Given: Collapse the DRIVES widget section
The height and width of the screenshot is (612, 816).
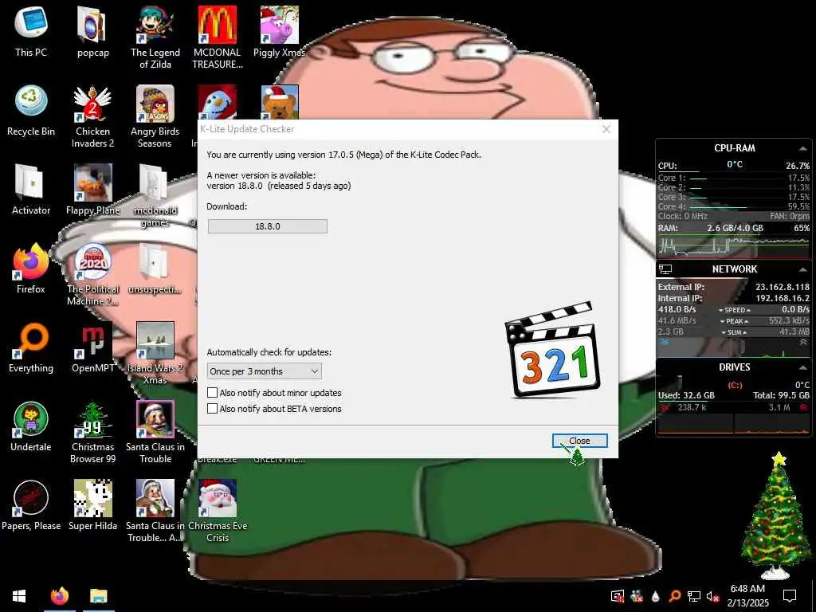Looking at the screenshot, I should point(803,367).
